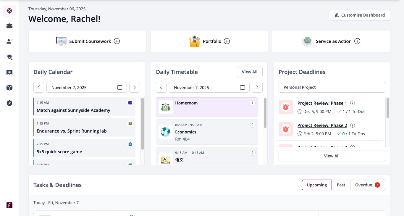Click View All in Daily Timetable
The height and width of the screenshot is (216, 404).
point(250,72)
